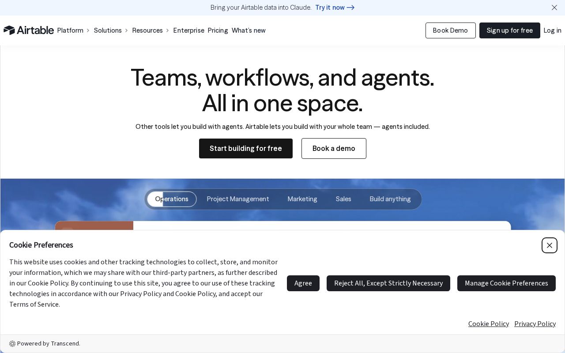Select the Operations tab
The height and width of the screenshot is (353, 565).
click(x=172, y=199)
